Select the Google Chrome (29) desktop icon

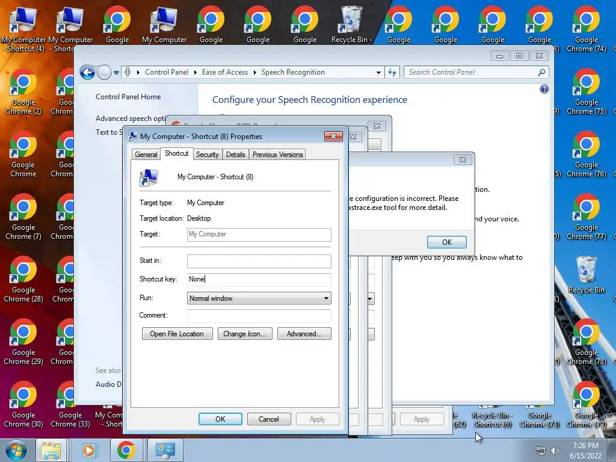pyautogui.click(x=23, y=342)
